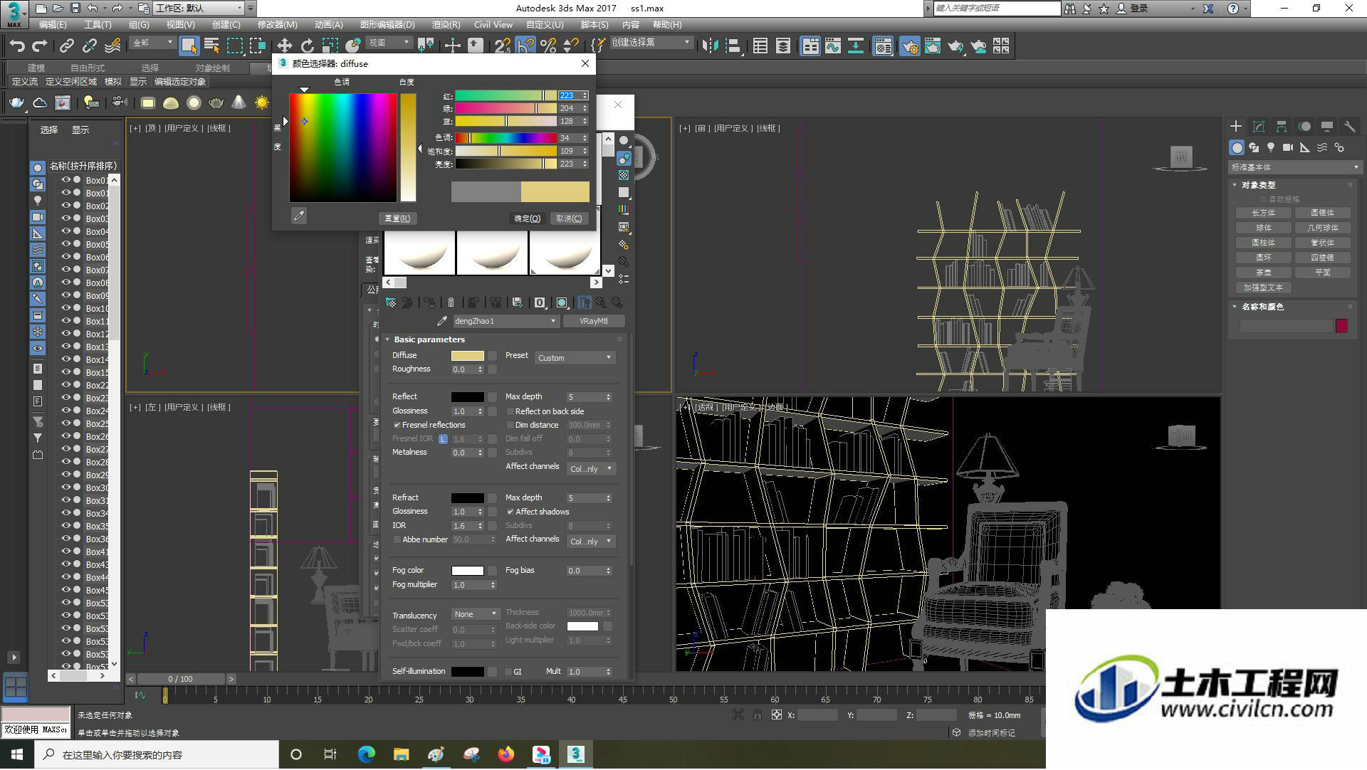Open Reflect Affect channels dropdown
The height and width of the screenshot is (770, 1367).
point(591,469)
